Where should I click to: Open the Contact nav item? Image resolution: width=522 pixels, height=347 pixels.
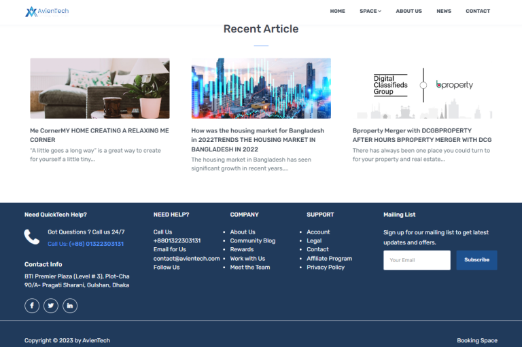coord(478,12)
